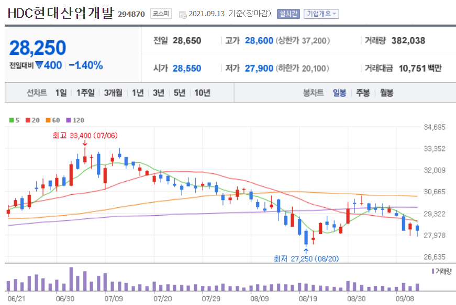This screenshot has width=456, height=305.
Task: Switch to 월봉 monthly candle chart
Action: (386, 93)
